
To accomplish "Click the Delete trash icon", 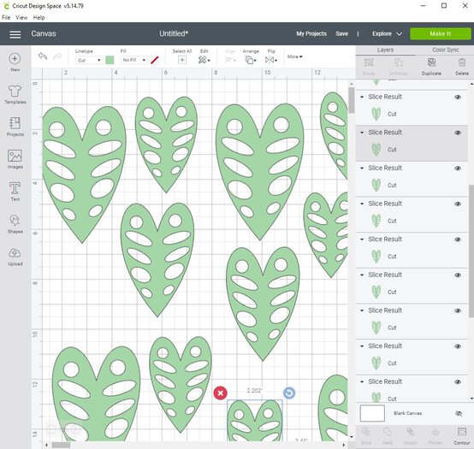I will pos(462,62).
